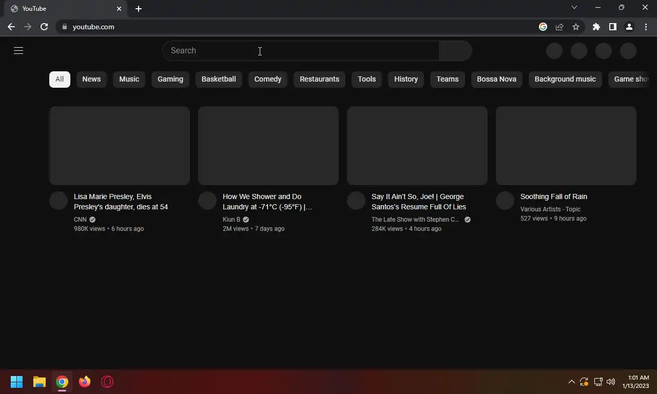Visit the Kiun B channel link
Image resolution: width=657 pixels, height=394 pixels.
pos(231,220)
